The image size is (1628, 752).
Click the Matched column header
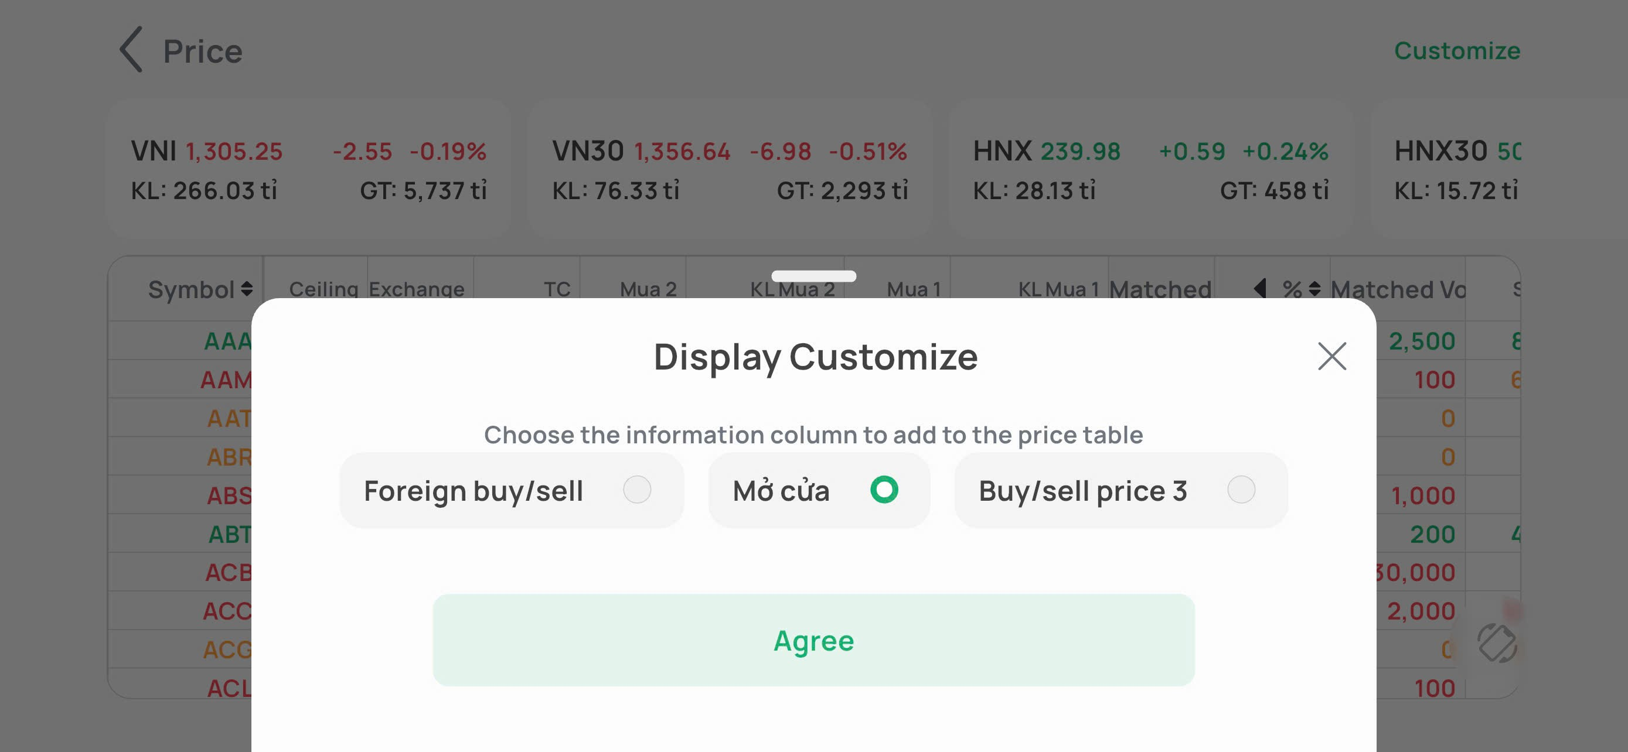click(x=1160, y=289)
